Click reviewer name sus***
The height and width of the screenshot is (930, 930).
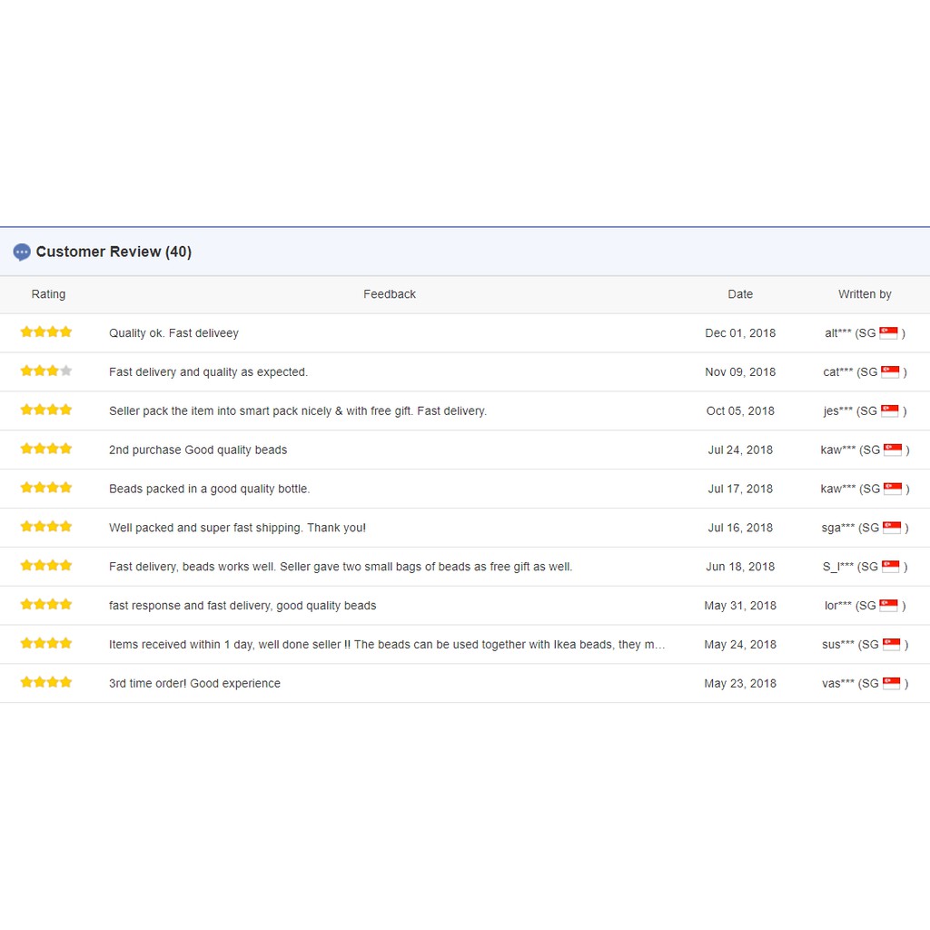click(837, 645)
